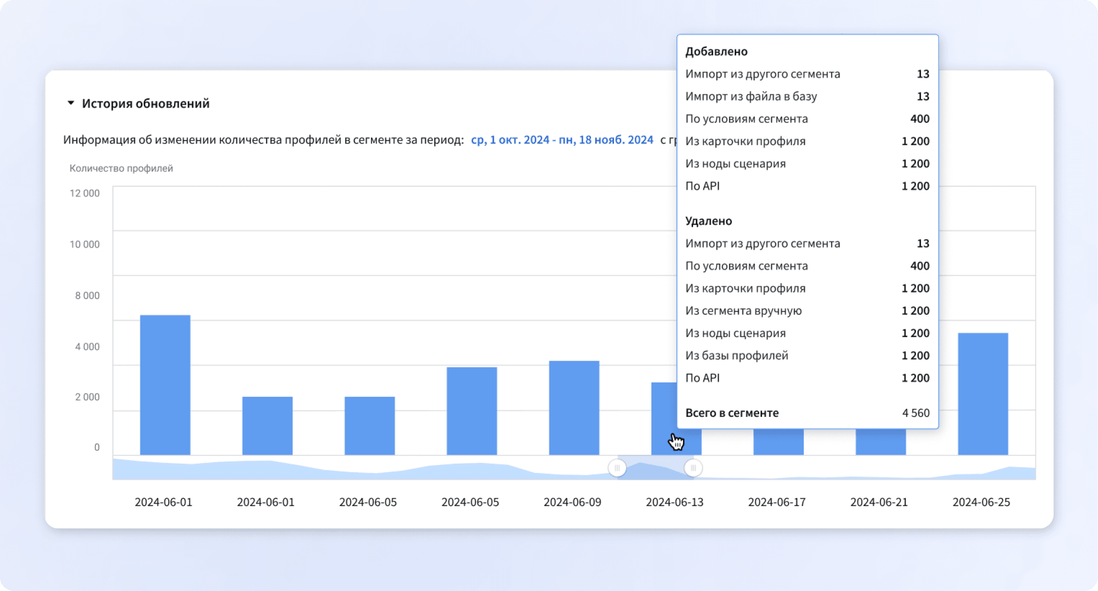Click the 2024-06-17 bar below tooltip
This screenshot has height=591, width=1098.
tap(778, 442)
